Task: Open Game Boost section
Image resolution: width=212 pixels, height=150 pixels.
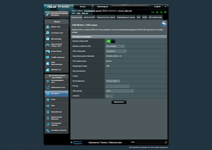Action: coord(57,51)
